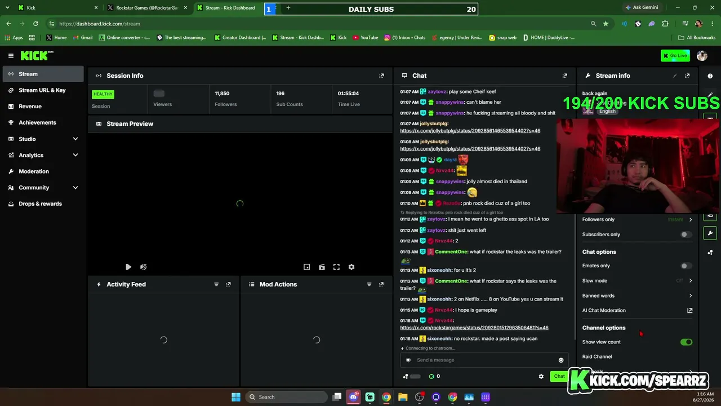Open Discord from the taskbar
The image size is (721, 406).
pos(353,397)
